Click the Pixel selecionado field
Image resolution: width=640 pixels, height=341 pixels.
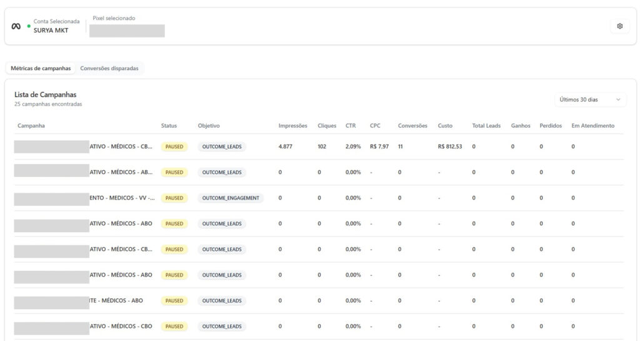pos(127,31)
